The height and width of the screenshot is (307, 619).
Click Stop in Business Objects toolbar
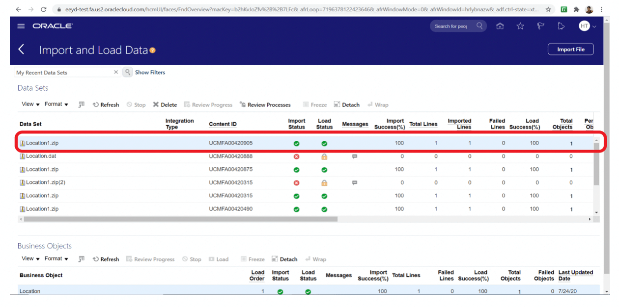coord(192,259)
